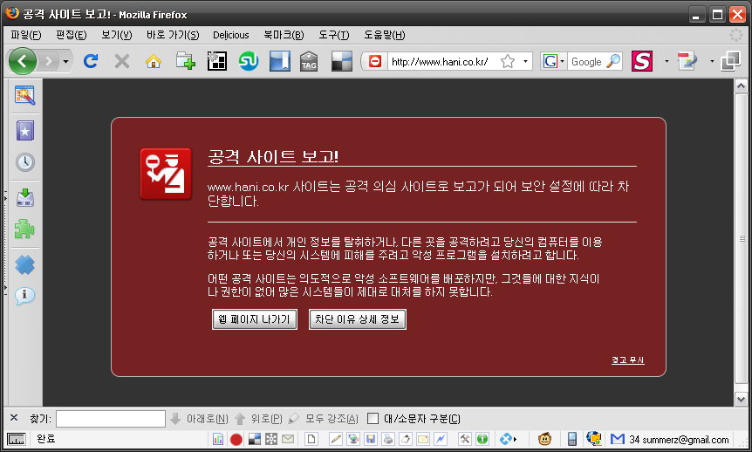Click the monkey face Greasemonkey icon
Image resolution: width=752 pixels, height=452 pixels.
coord(545,439)
